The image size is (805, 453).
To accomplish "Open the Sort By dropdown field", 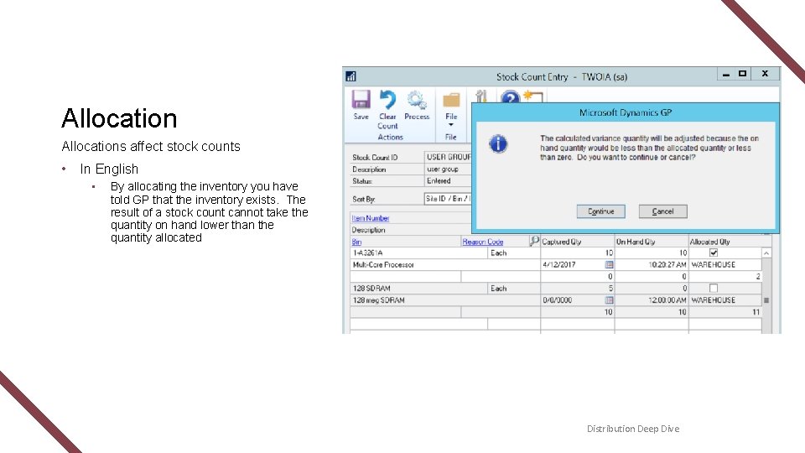I will pyautogui.click(x=448, y=199).
